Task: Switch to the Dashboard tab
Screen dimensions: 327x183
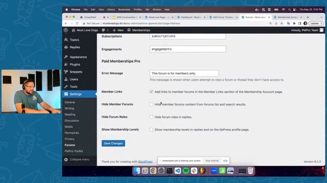Action: (x=192, y=17)
